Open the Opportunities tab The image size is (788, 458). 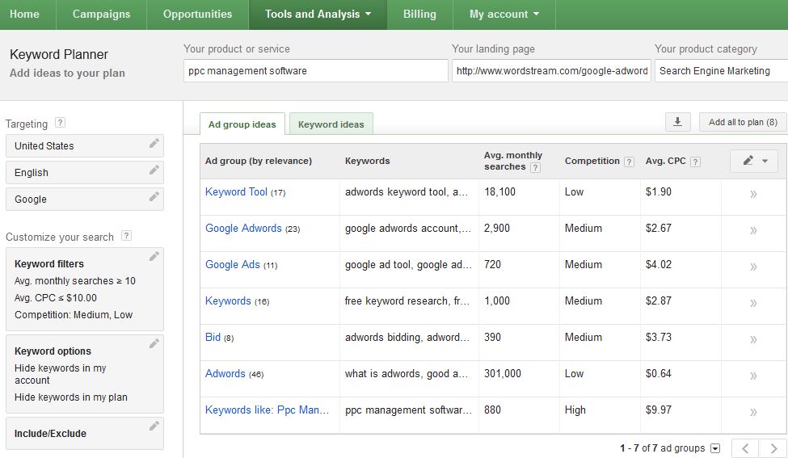coord(197,15)
